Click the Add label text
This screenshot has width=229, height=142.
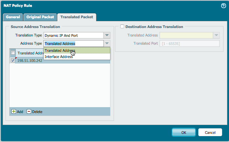(x=20, y=112)
